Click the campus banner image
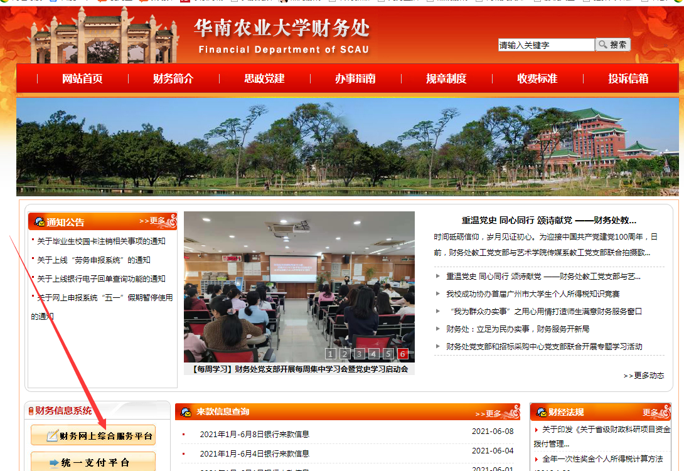Image resolution: width=684 pixels, height=471 pixels. 347,147
